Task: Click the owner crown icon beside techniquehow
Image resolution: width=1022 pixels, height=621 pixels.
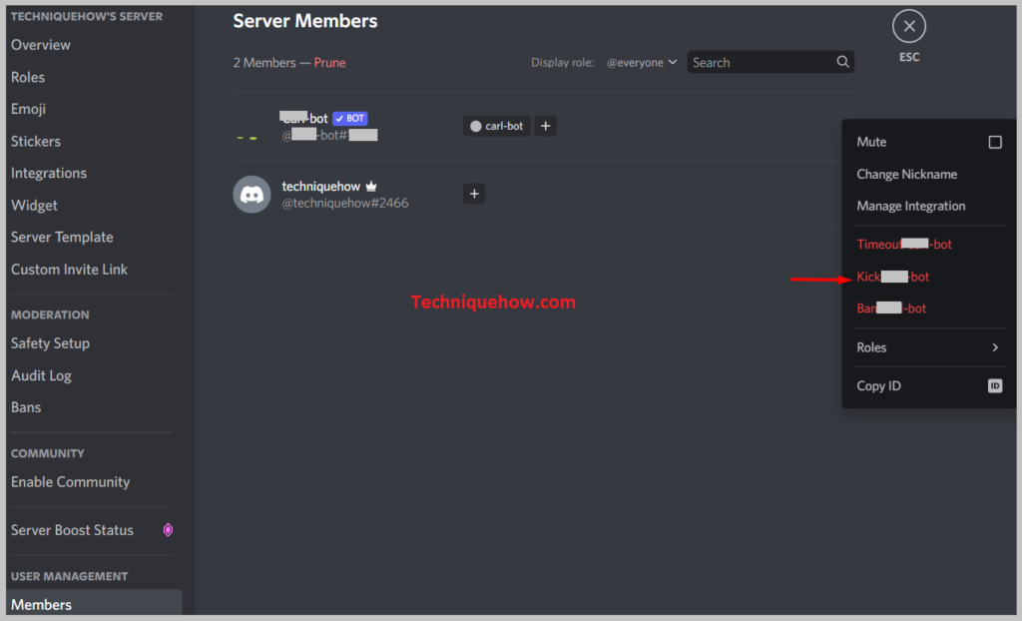Action: click(x=371, y=187)
